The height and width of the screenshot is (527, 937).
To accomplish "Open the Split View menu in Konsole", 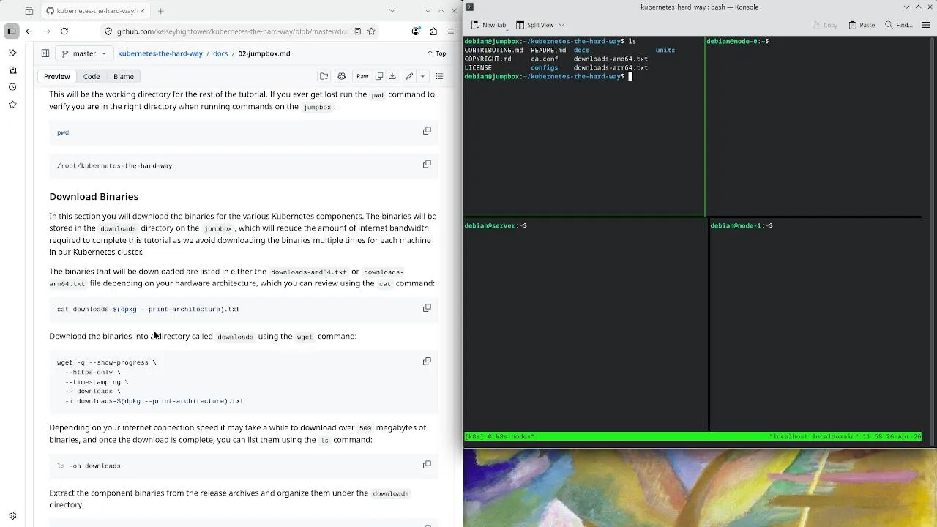I will tap(540, 25).
